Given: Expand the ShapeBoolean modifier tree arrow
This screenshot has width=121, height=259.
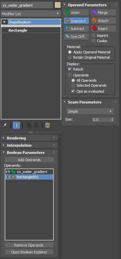Looking at the screenshot, I should click(5, 22).
